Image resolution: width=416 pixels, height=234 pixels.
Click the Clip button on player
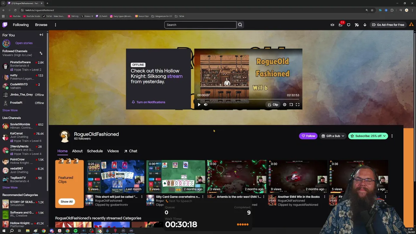(x=273, y=105)
